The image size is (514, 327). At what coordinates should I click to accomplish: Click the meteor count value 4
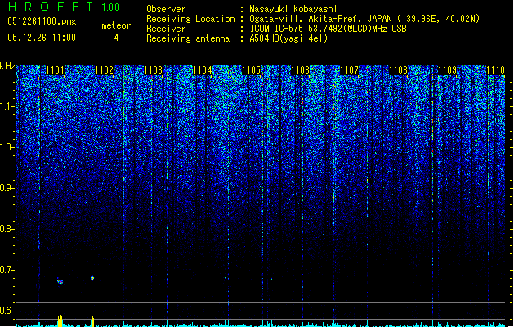coord(116,38)
